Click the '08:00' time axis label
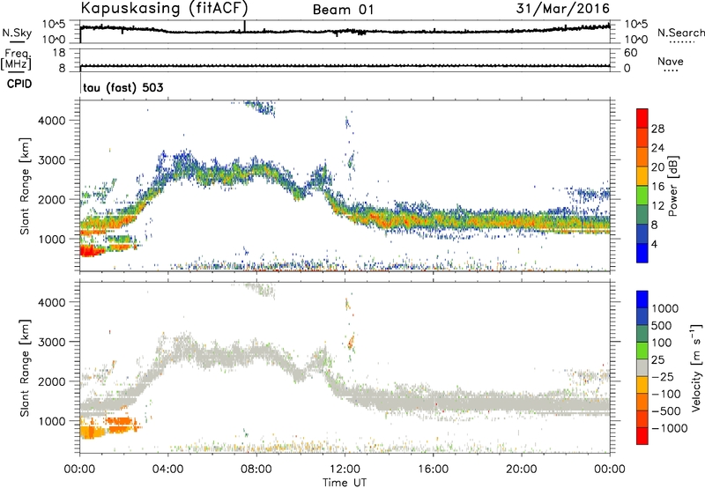 (256, 470)
